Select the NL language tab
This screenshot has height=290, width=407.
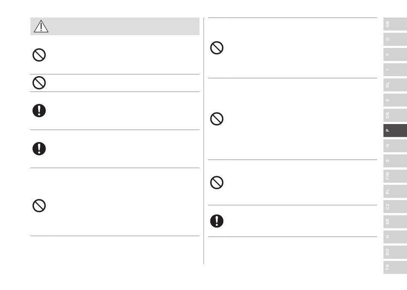tap(395, 85)
